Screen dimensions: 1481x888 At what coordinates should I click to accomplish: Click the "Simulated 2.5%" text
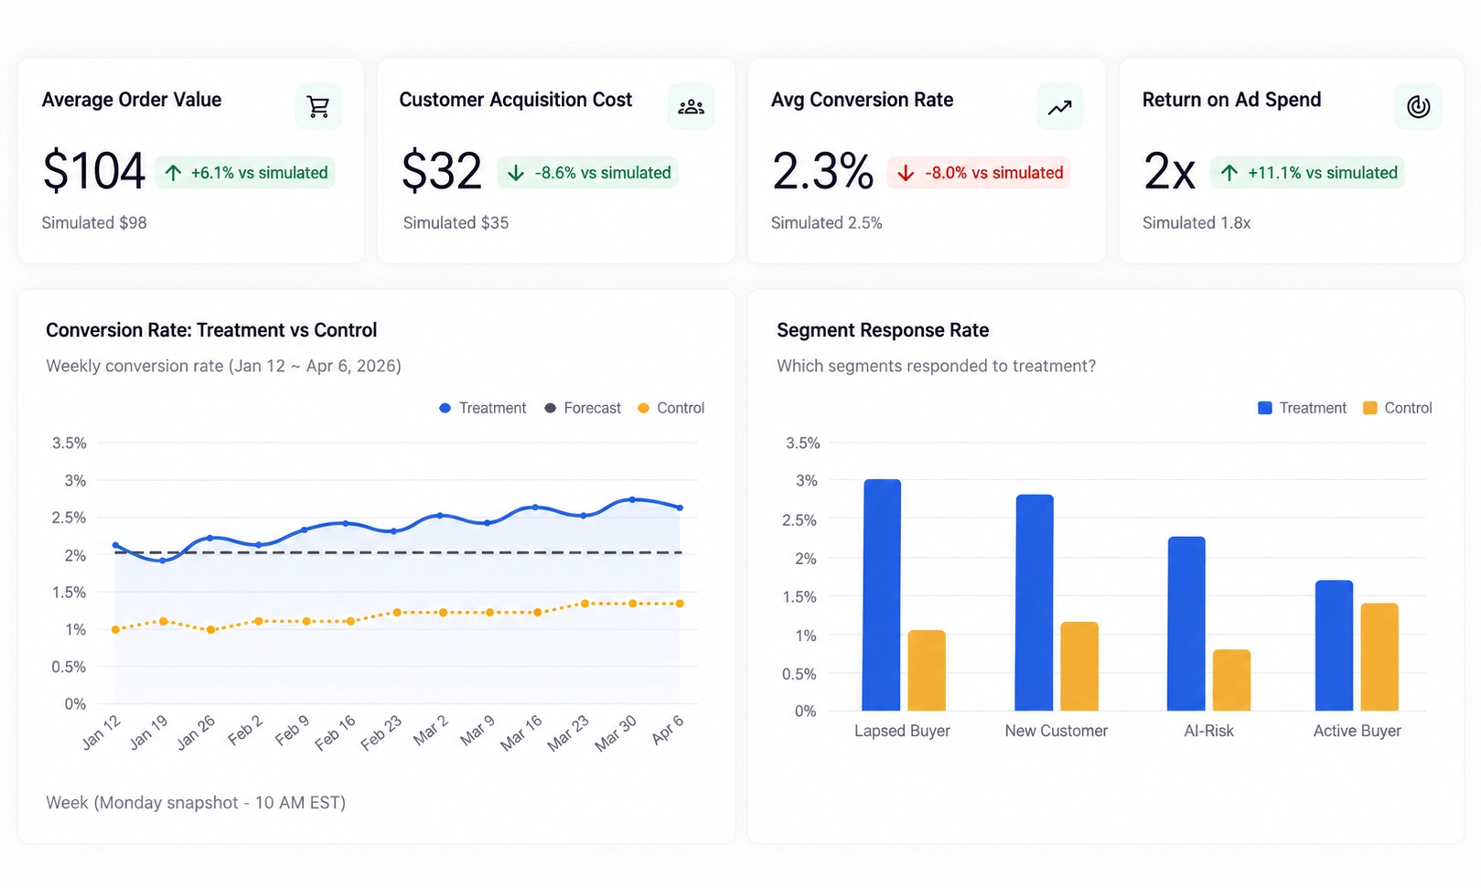pos(827,222)
